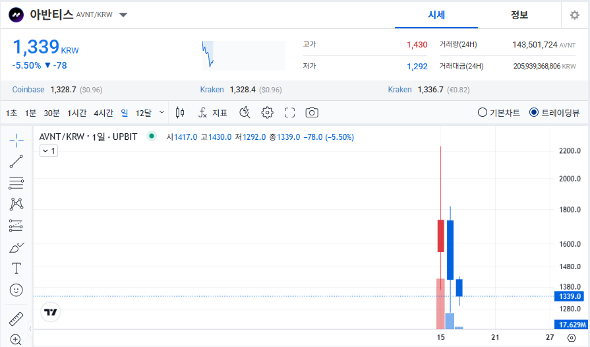Viewport: 590px width, 347px height.
Task: Click the 1,339 KRW current price
Action: click(45, 47)
